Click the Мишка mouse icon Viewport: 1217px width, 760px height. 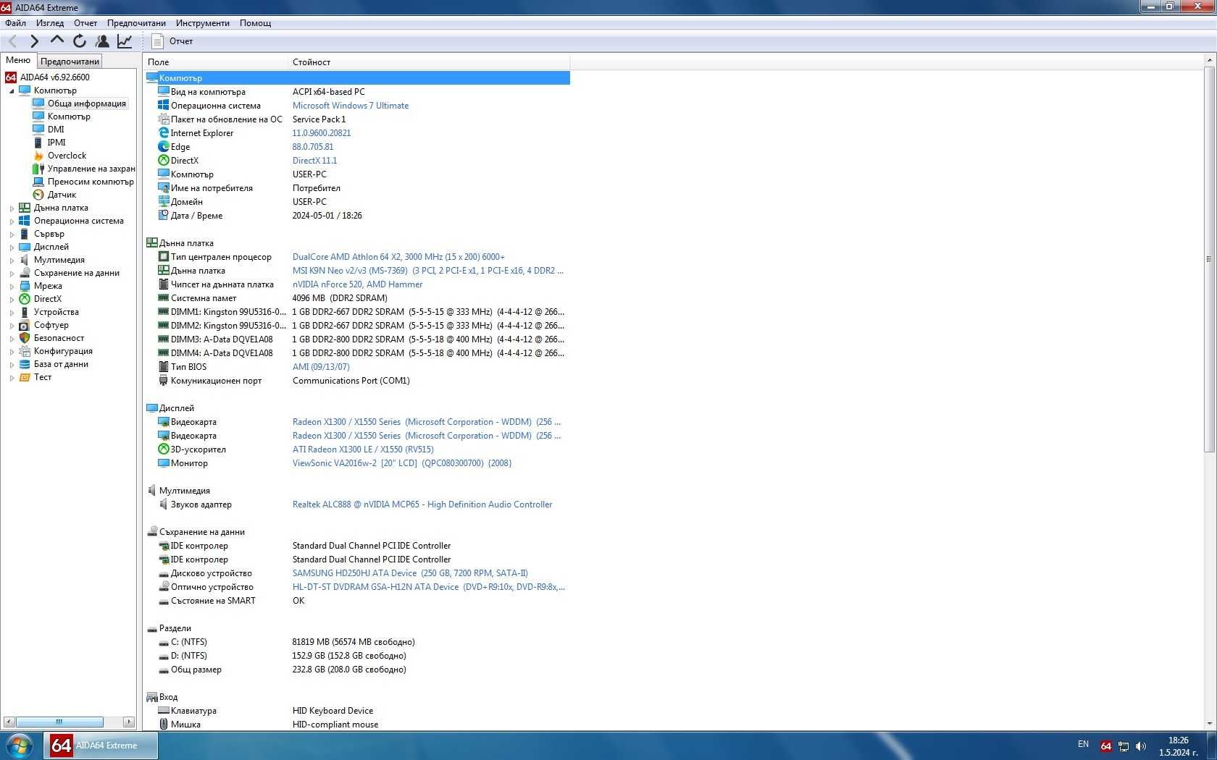[164, 725]
